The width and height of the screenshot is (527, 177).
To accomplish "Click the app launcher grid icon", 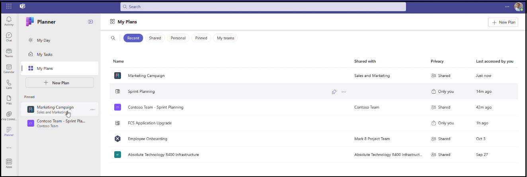I will (x=9, y=6).
